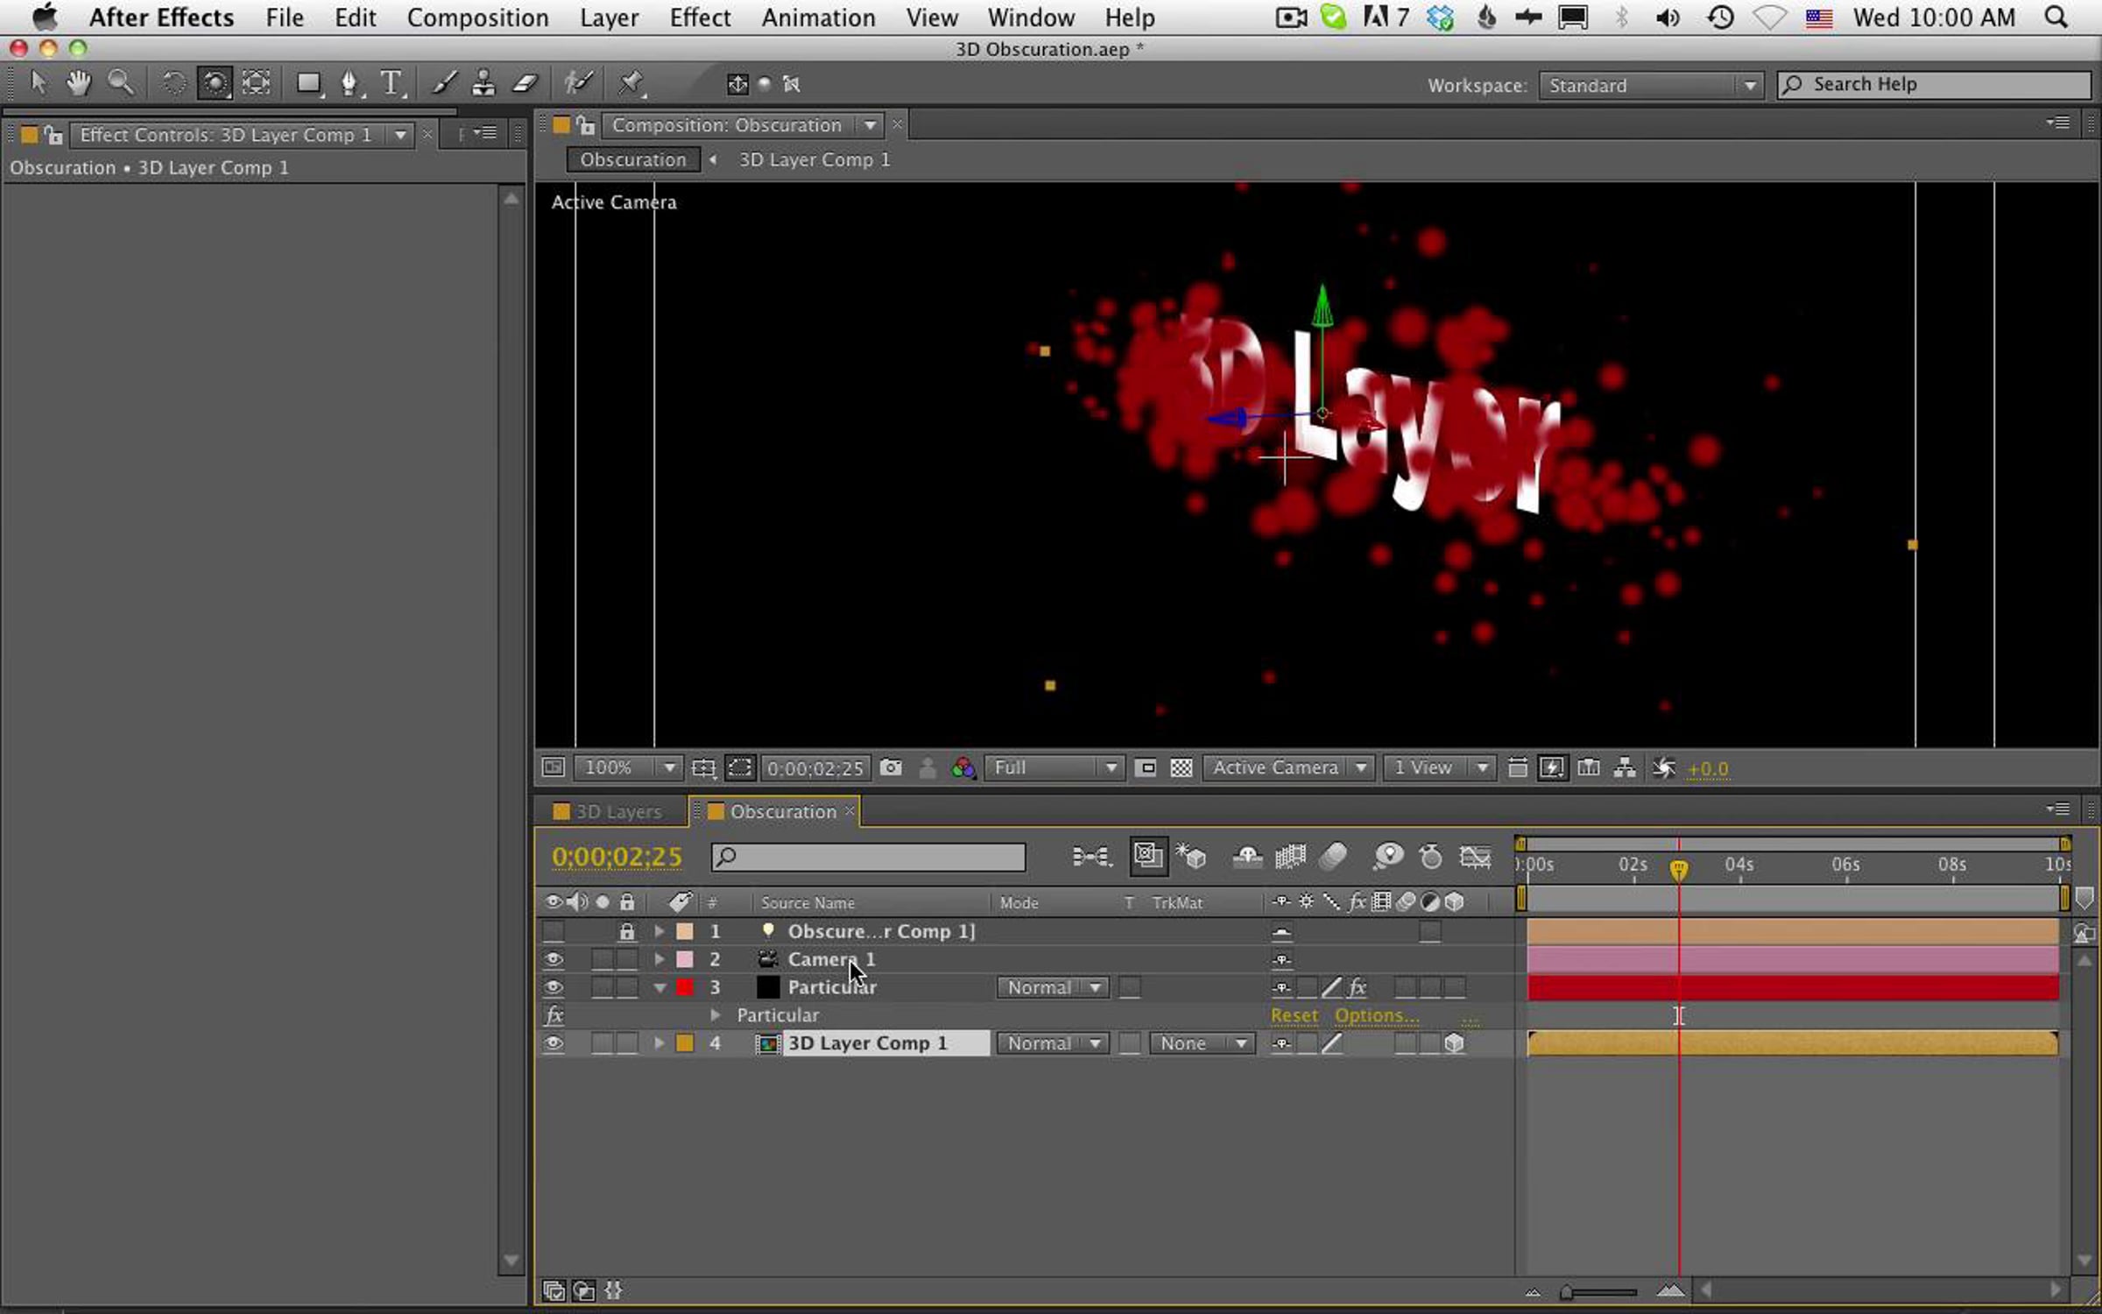
Task: Select the Puppet Pin tool
Action: pos(631,83)
